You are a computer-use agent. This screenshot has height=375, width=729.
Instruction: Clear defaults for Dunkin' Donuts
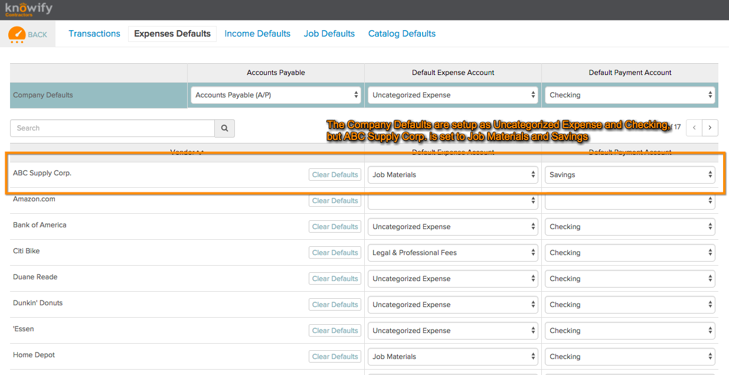tap(335, 305)
